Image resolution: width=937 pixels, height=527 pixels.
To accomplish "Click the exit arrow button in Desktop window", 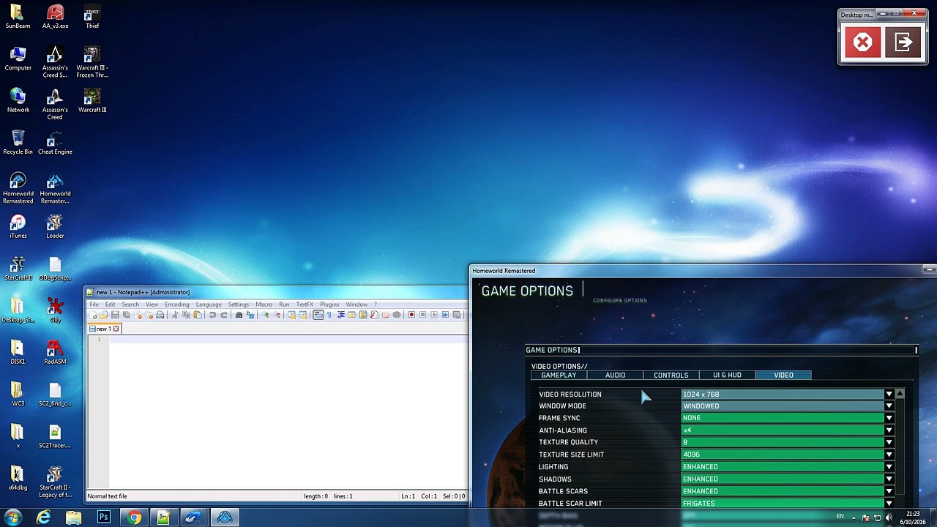I will coord(903,42).
